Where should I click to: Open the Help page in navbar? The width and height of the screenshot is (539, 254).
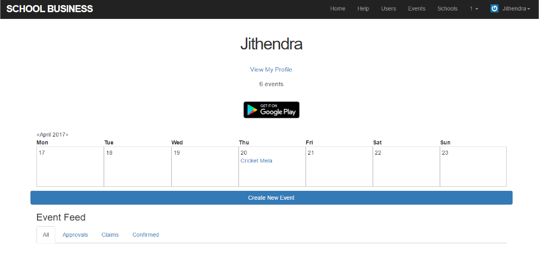pos(363,9)
